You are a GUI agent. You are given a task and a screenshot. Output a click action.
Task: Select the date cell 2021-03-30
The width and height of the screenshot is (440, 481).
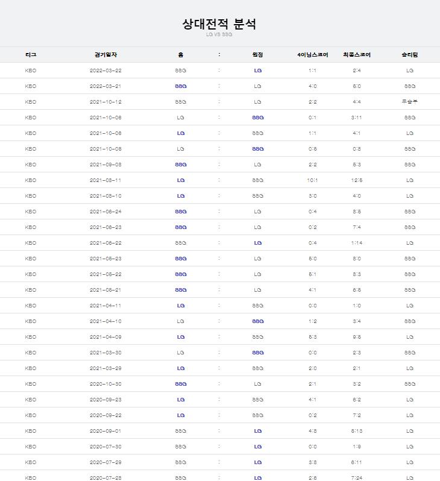pyautogui.click(x=105, y=353)
